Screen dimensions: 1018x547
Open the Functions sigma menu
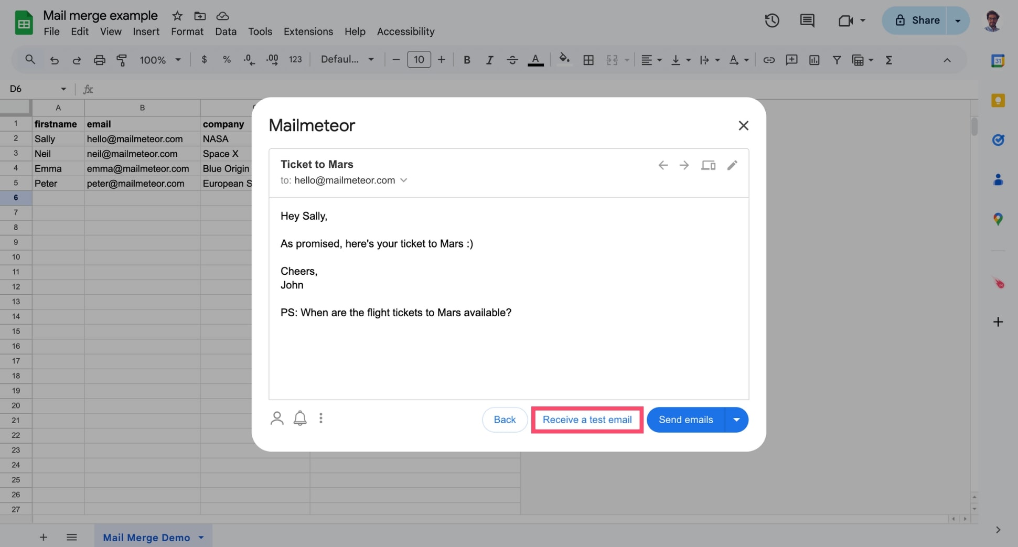[888, 60]
